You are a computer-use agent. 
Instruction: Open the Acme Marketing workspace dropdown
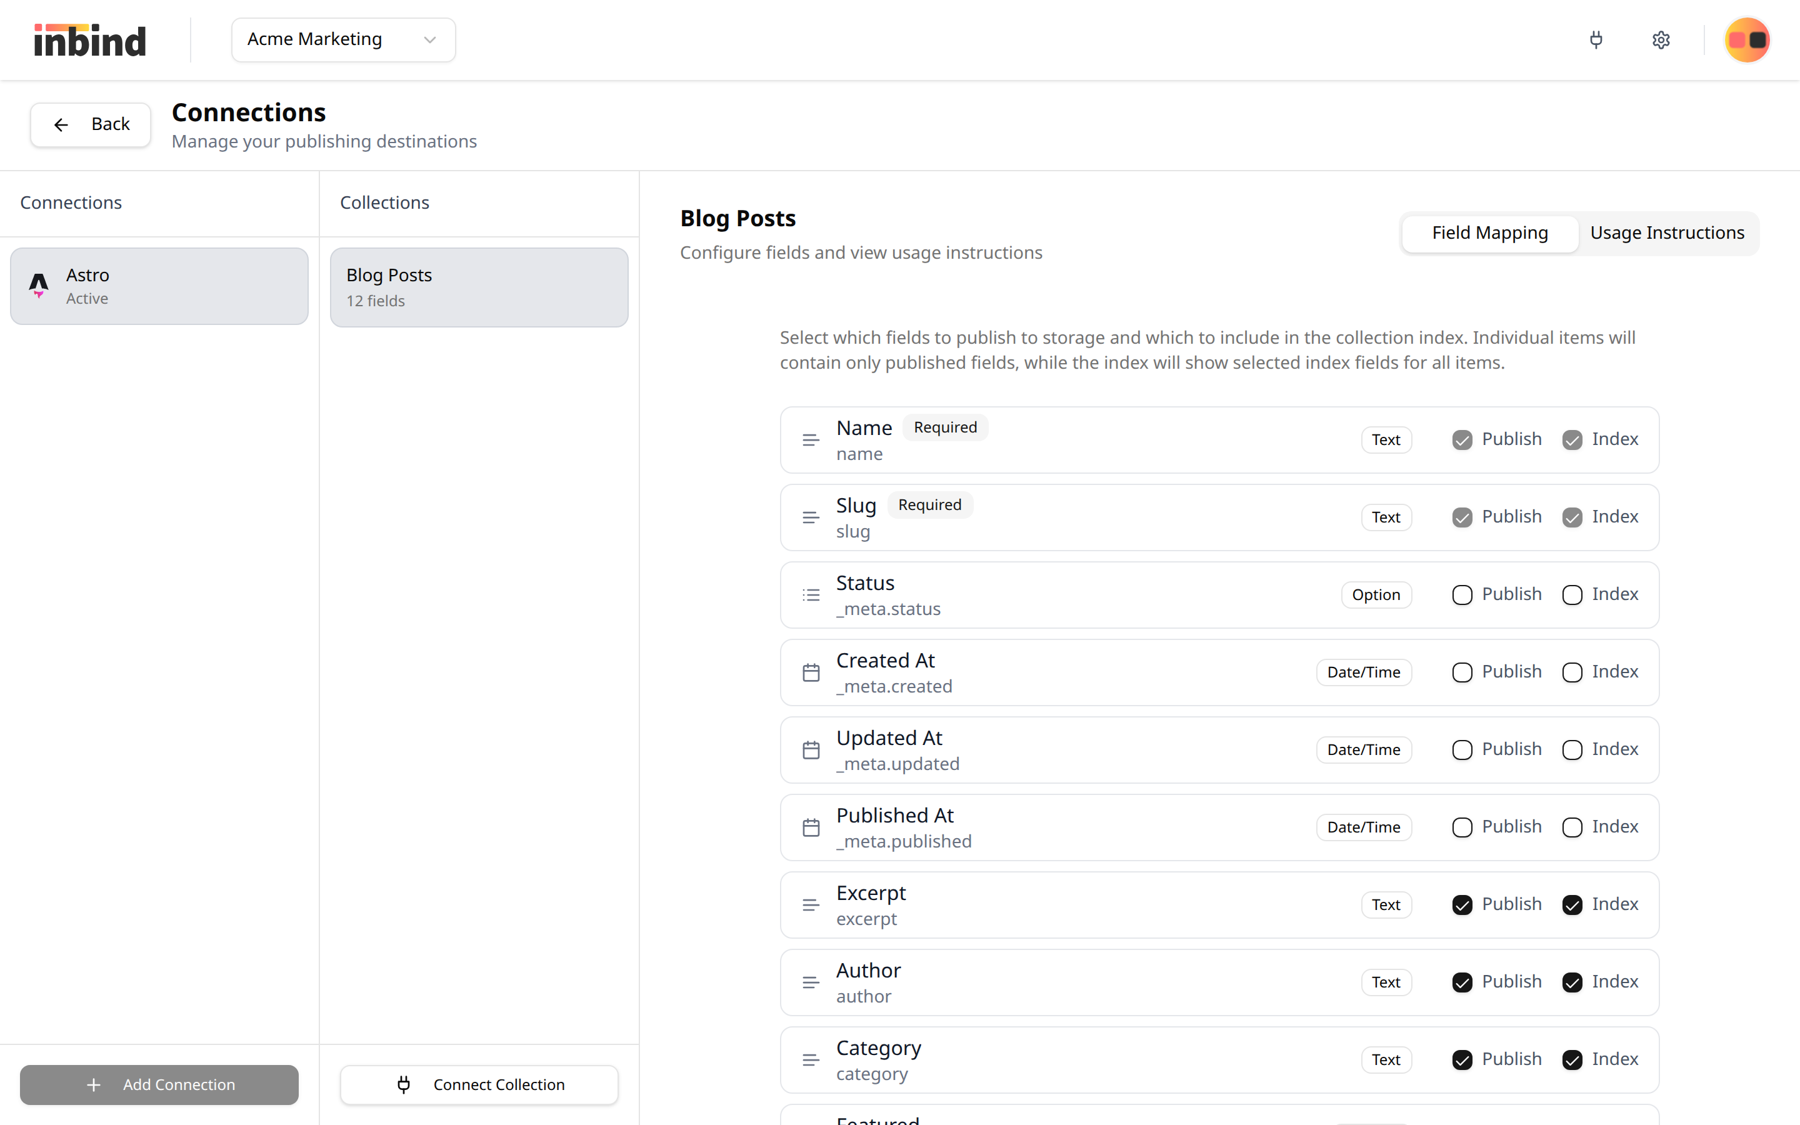coord(343,39)
